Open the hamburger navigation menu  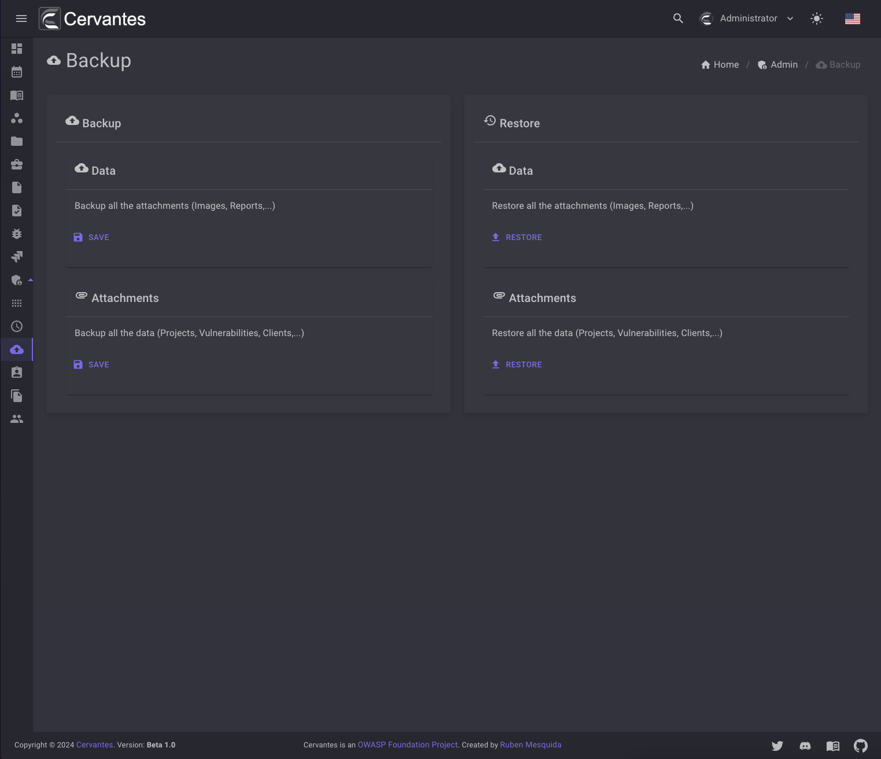[21, 19]
